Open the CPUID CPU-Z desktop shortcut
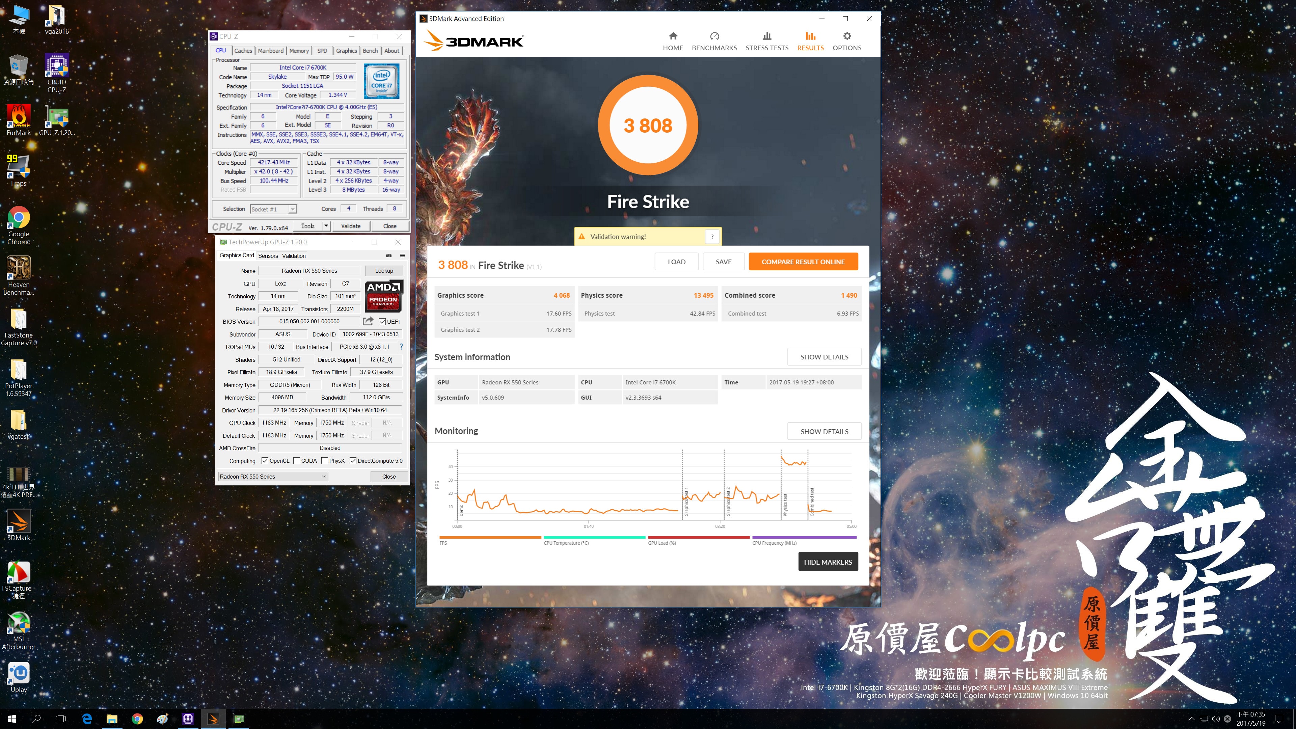The height and width of the screenshot is (729, 1296). coord(56,73)
